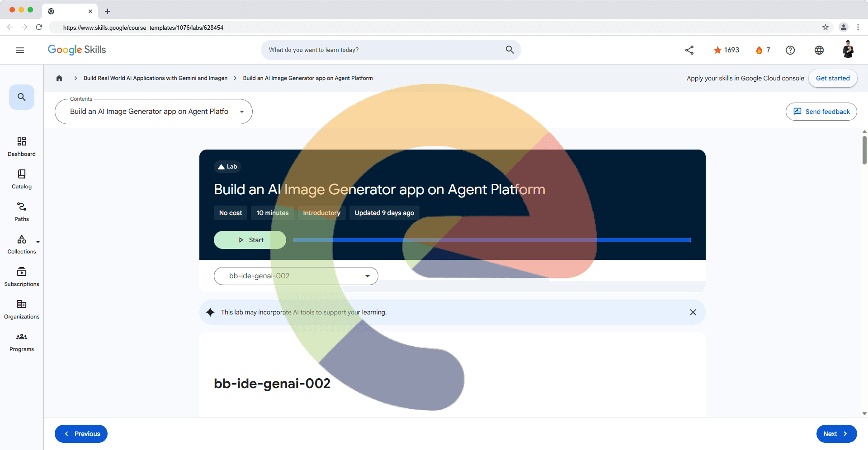Click the browser back arrow
The width and height of the screenshot is (868, 450).
[x=10, y=27]
